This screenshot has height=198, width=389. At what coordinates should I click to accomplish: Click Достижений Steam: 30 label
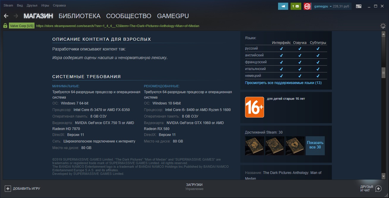264,132
